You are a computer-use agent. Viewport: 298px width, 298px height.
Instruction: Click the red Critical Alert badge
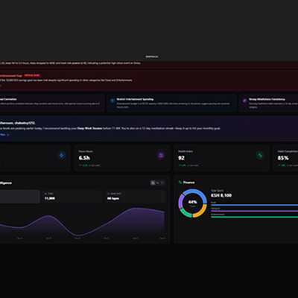point(32,75)
